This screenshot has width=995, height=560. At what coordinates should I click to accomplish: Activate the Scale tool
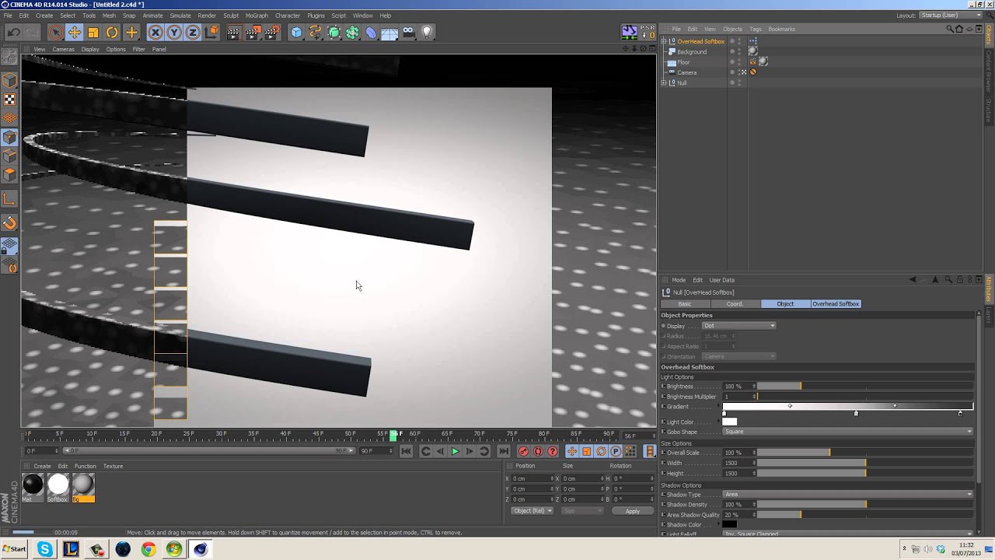93,32
